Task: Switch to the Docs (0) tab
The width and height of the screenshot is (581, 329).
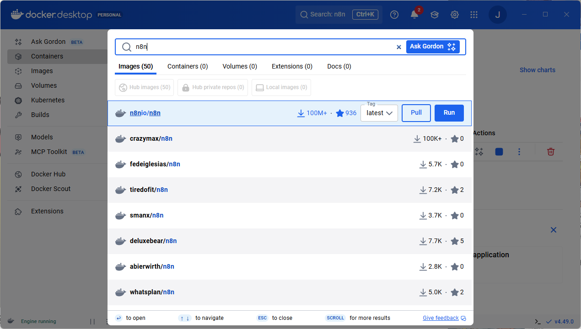Action: [x=339, y=66]
